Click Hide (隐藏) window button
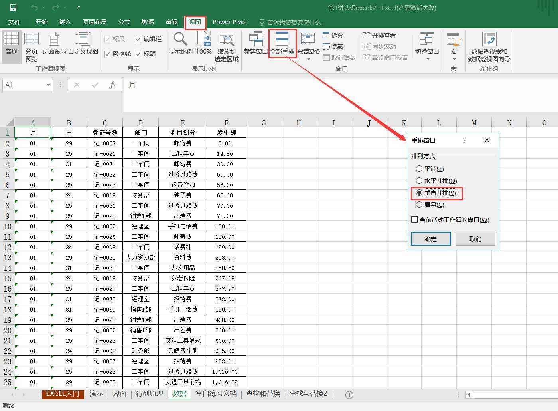558x411 pixels. click(333, 46)
